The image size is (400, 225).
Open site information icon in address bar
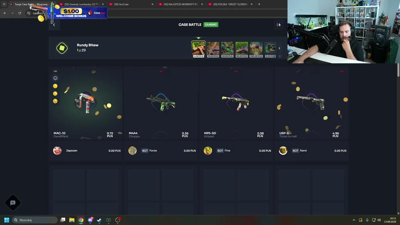(29, 13)
